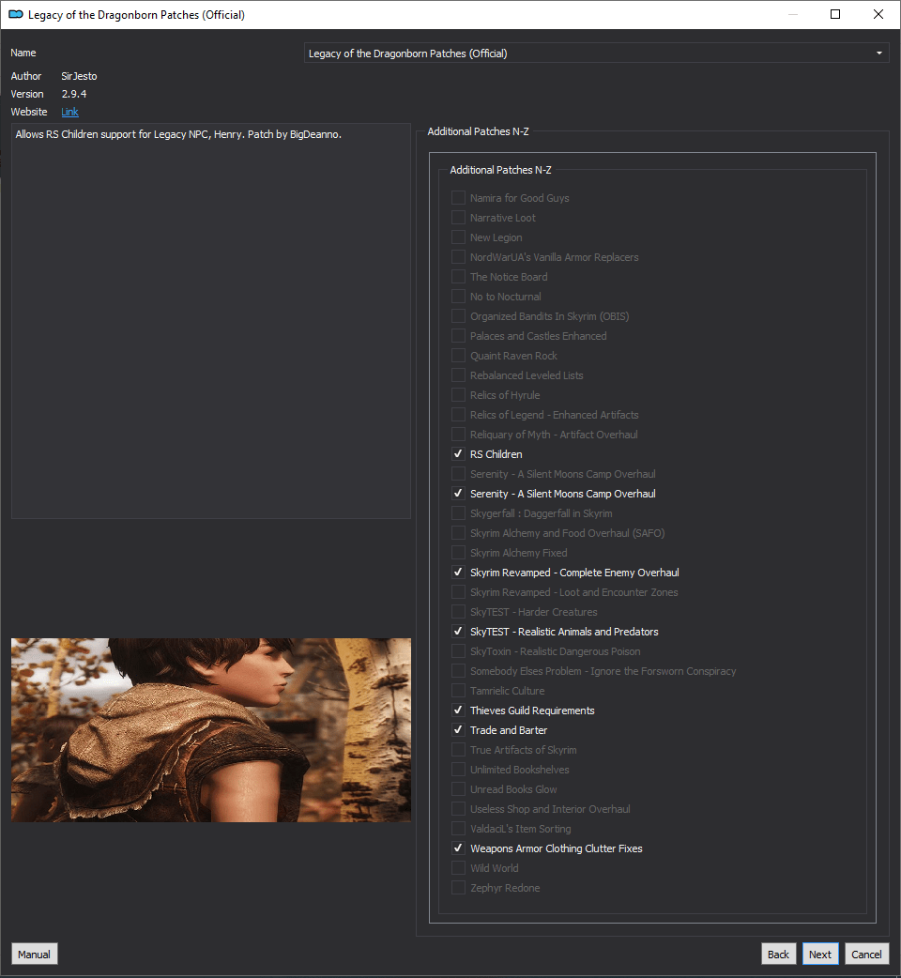Select the RS Children description text
901x978 pixels.
click(178, 134)
